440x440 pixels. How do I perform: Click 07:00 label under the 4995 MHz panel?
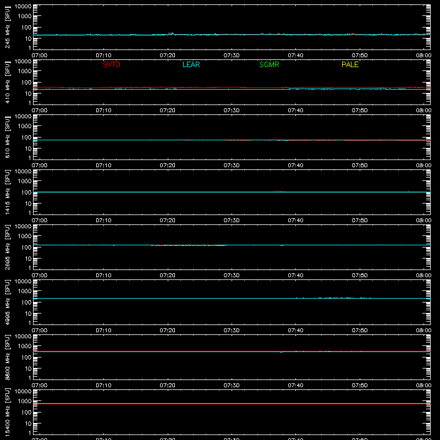pos(40,331)
